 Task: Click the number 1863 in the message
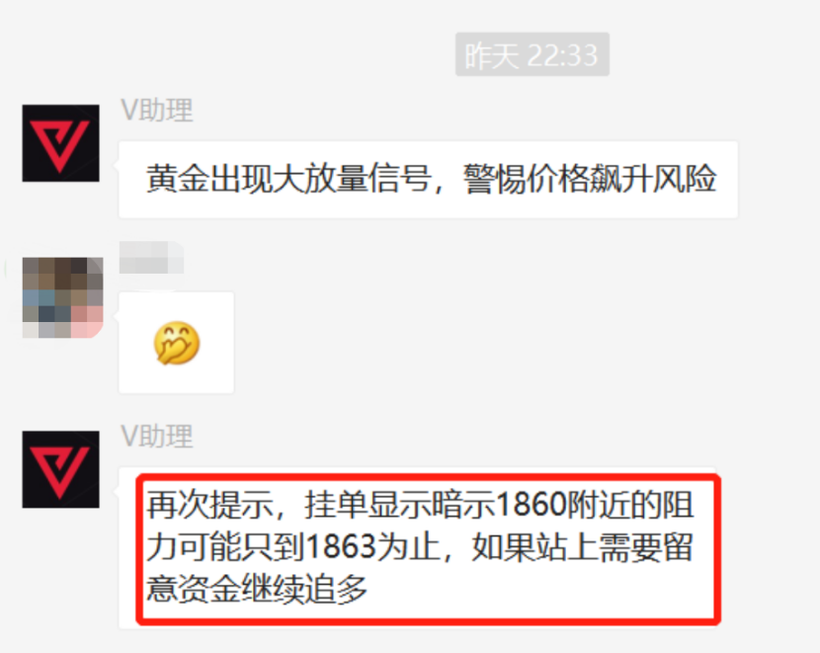click(341, 548)
